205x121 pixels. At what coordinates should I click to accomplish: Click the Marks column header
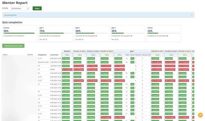127,55
